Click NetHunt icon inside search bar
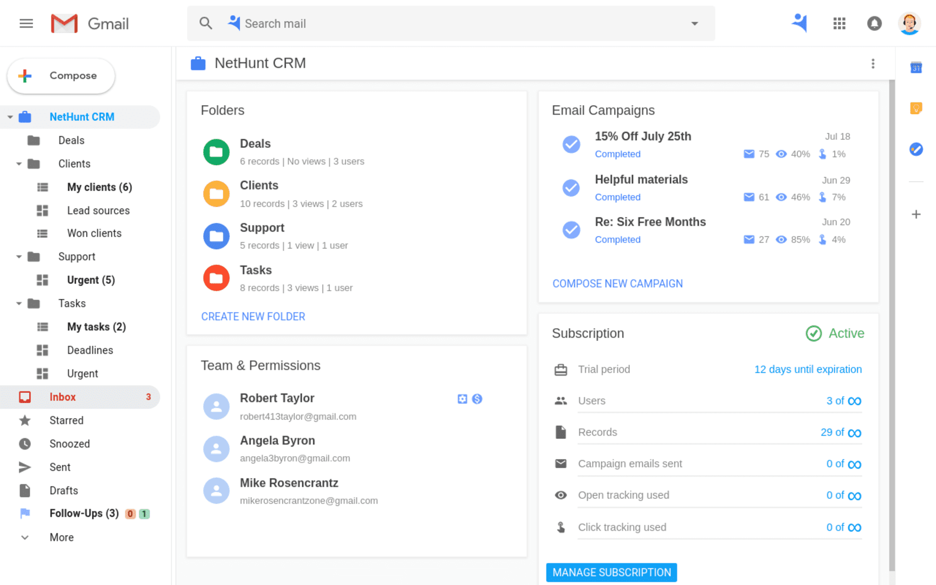This screenshot has width=936, height=585. (x=233, y=23)
